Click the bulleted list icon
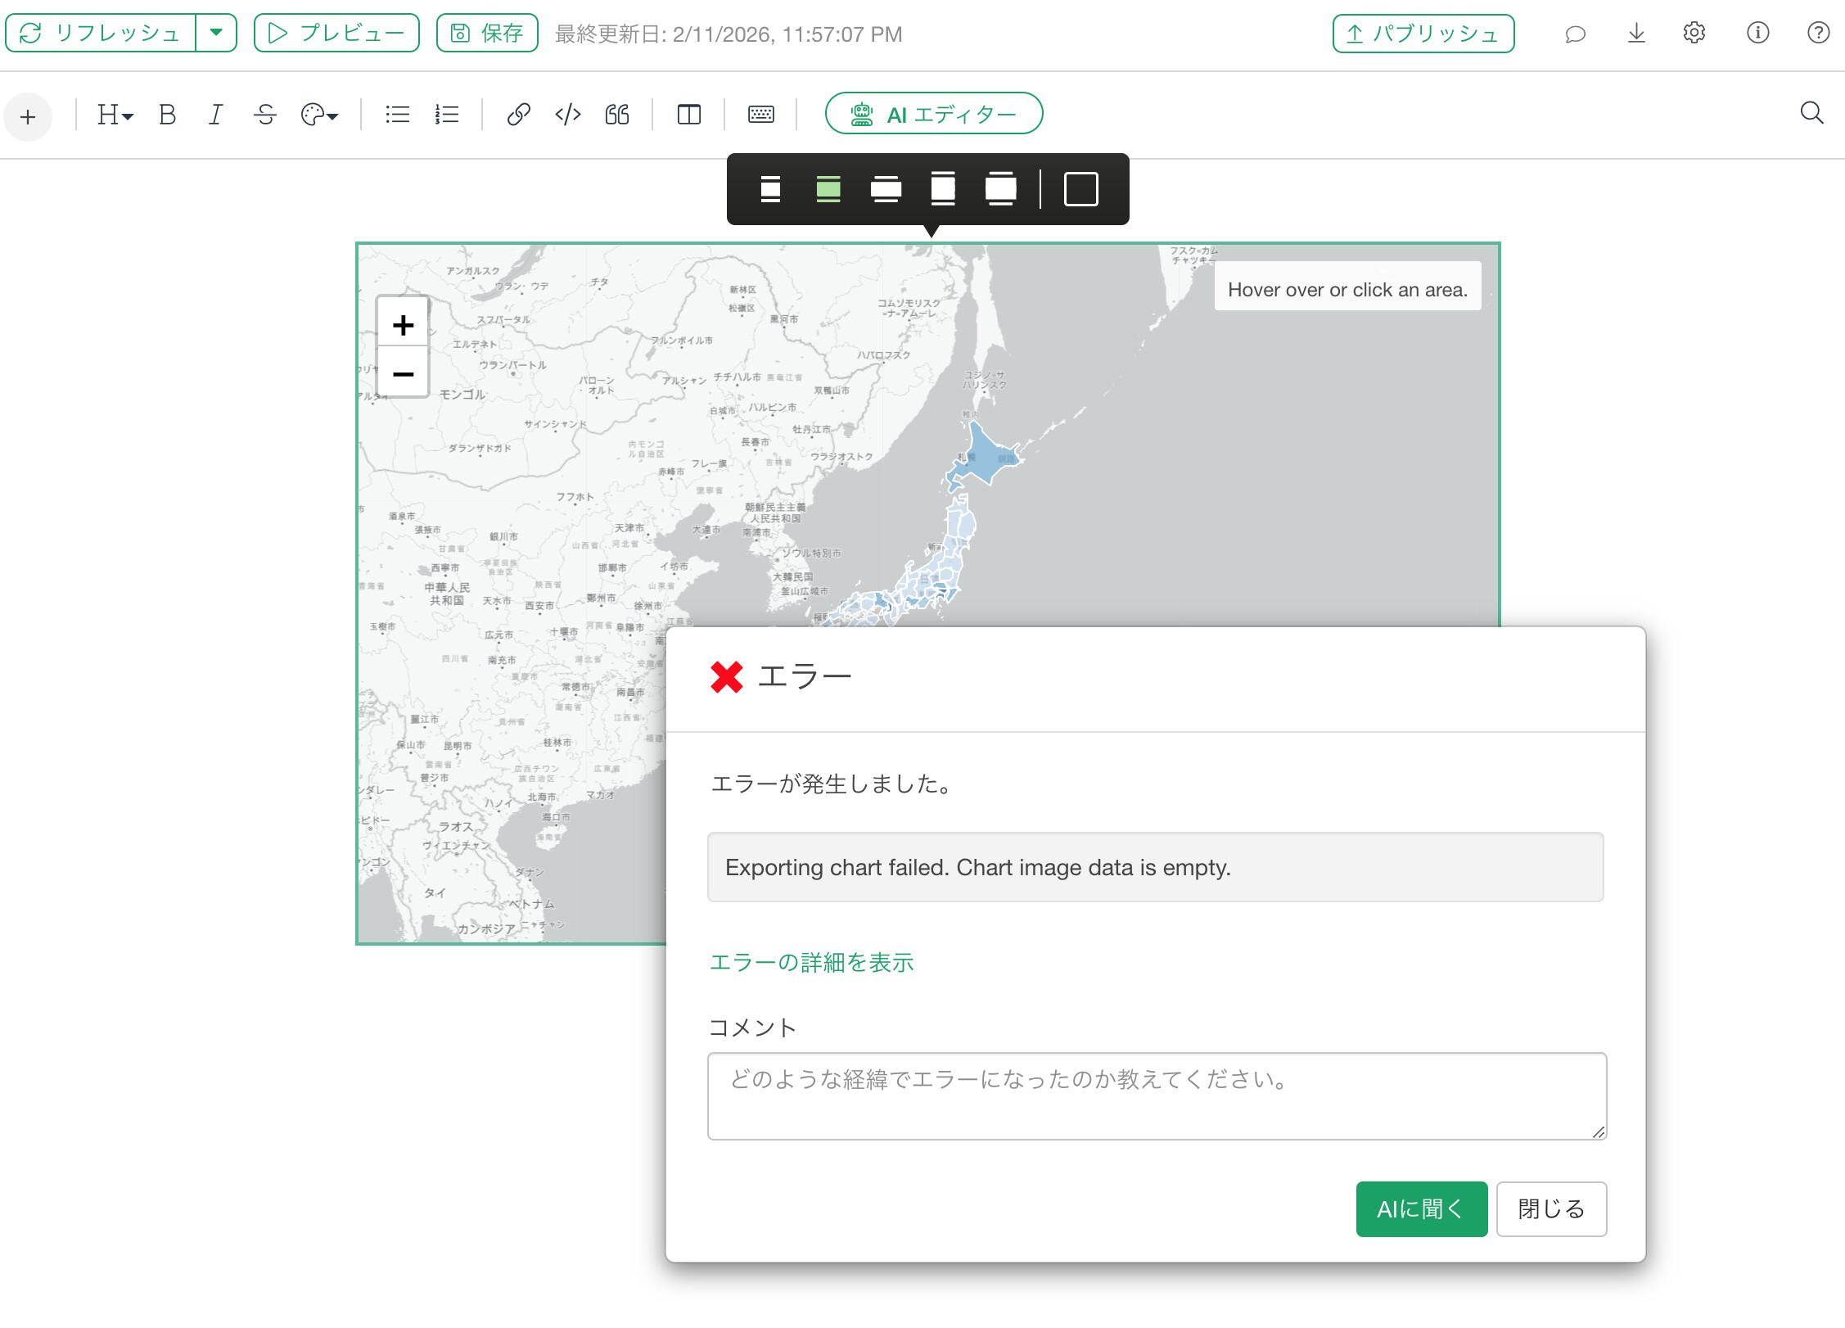Screen dimensions: 1845x1328 click(x=397, y=115)
